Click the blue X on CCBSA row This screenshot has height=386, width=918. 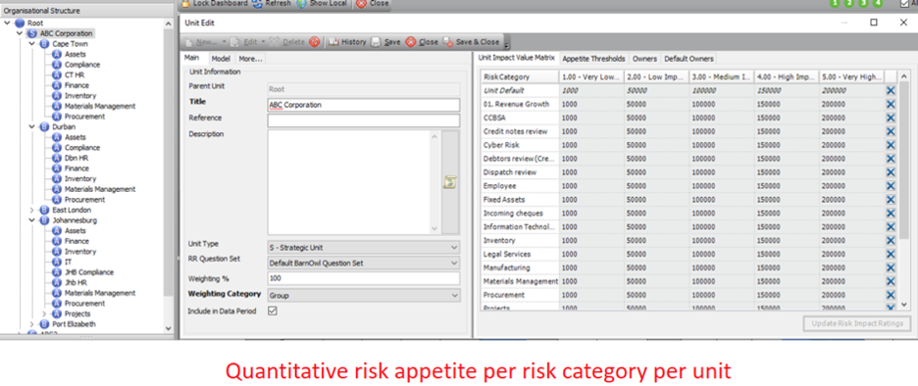[x=891, y=118]
